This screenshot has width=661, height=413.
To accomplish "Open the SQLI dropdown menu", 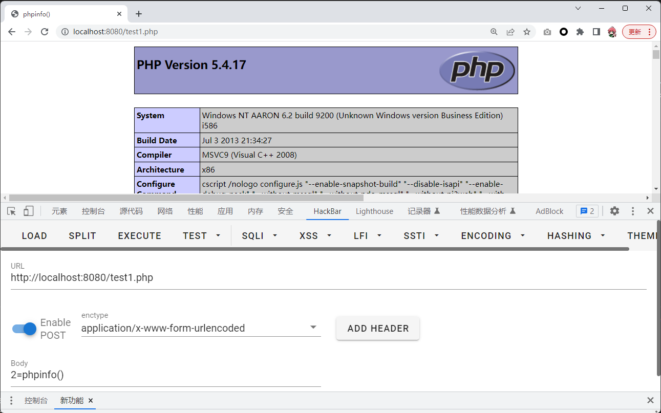I will (259, 236).
